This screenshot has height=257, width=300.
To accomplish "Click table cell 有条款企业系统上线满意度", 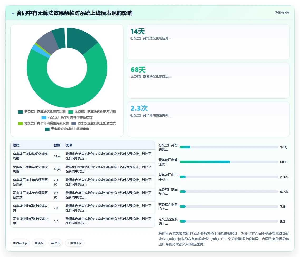I will coord(30,208).
